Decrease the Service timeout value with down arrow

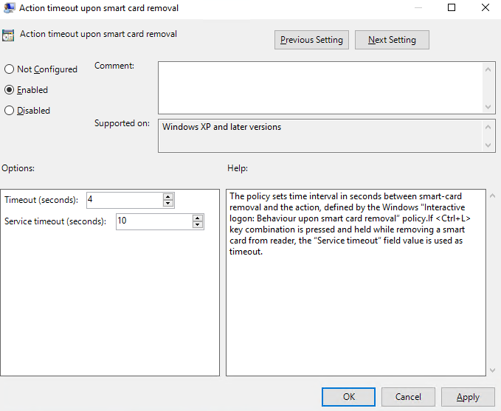198,226
